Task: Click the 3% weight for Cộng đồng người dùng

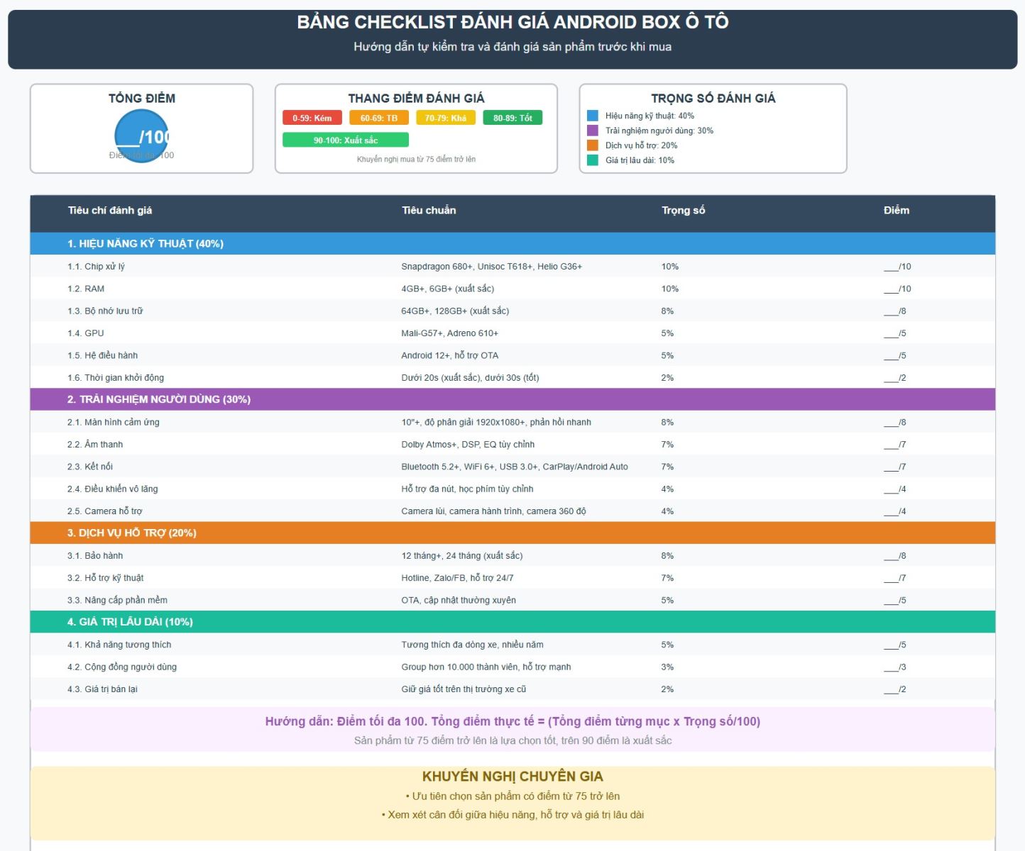Action: tap(667, 667)
